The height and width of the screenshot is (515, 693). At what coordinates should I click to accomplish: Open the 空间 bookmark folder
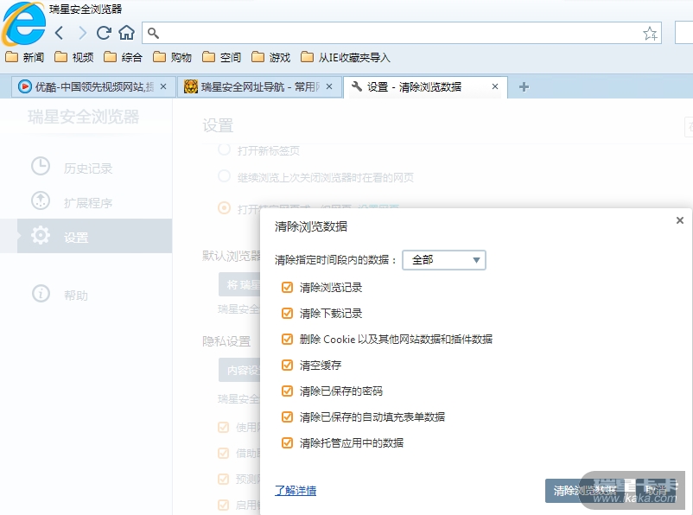click(x=221, y=58)
